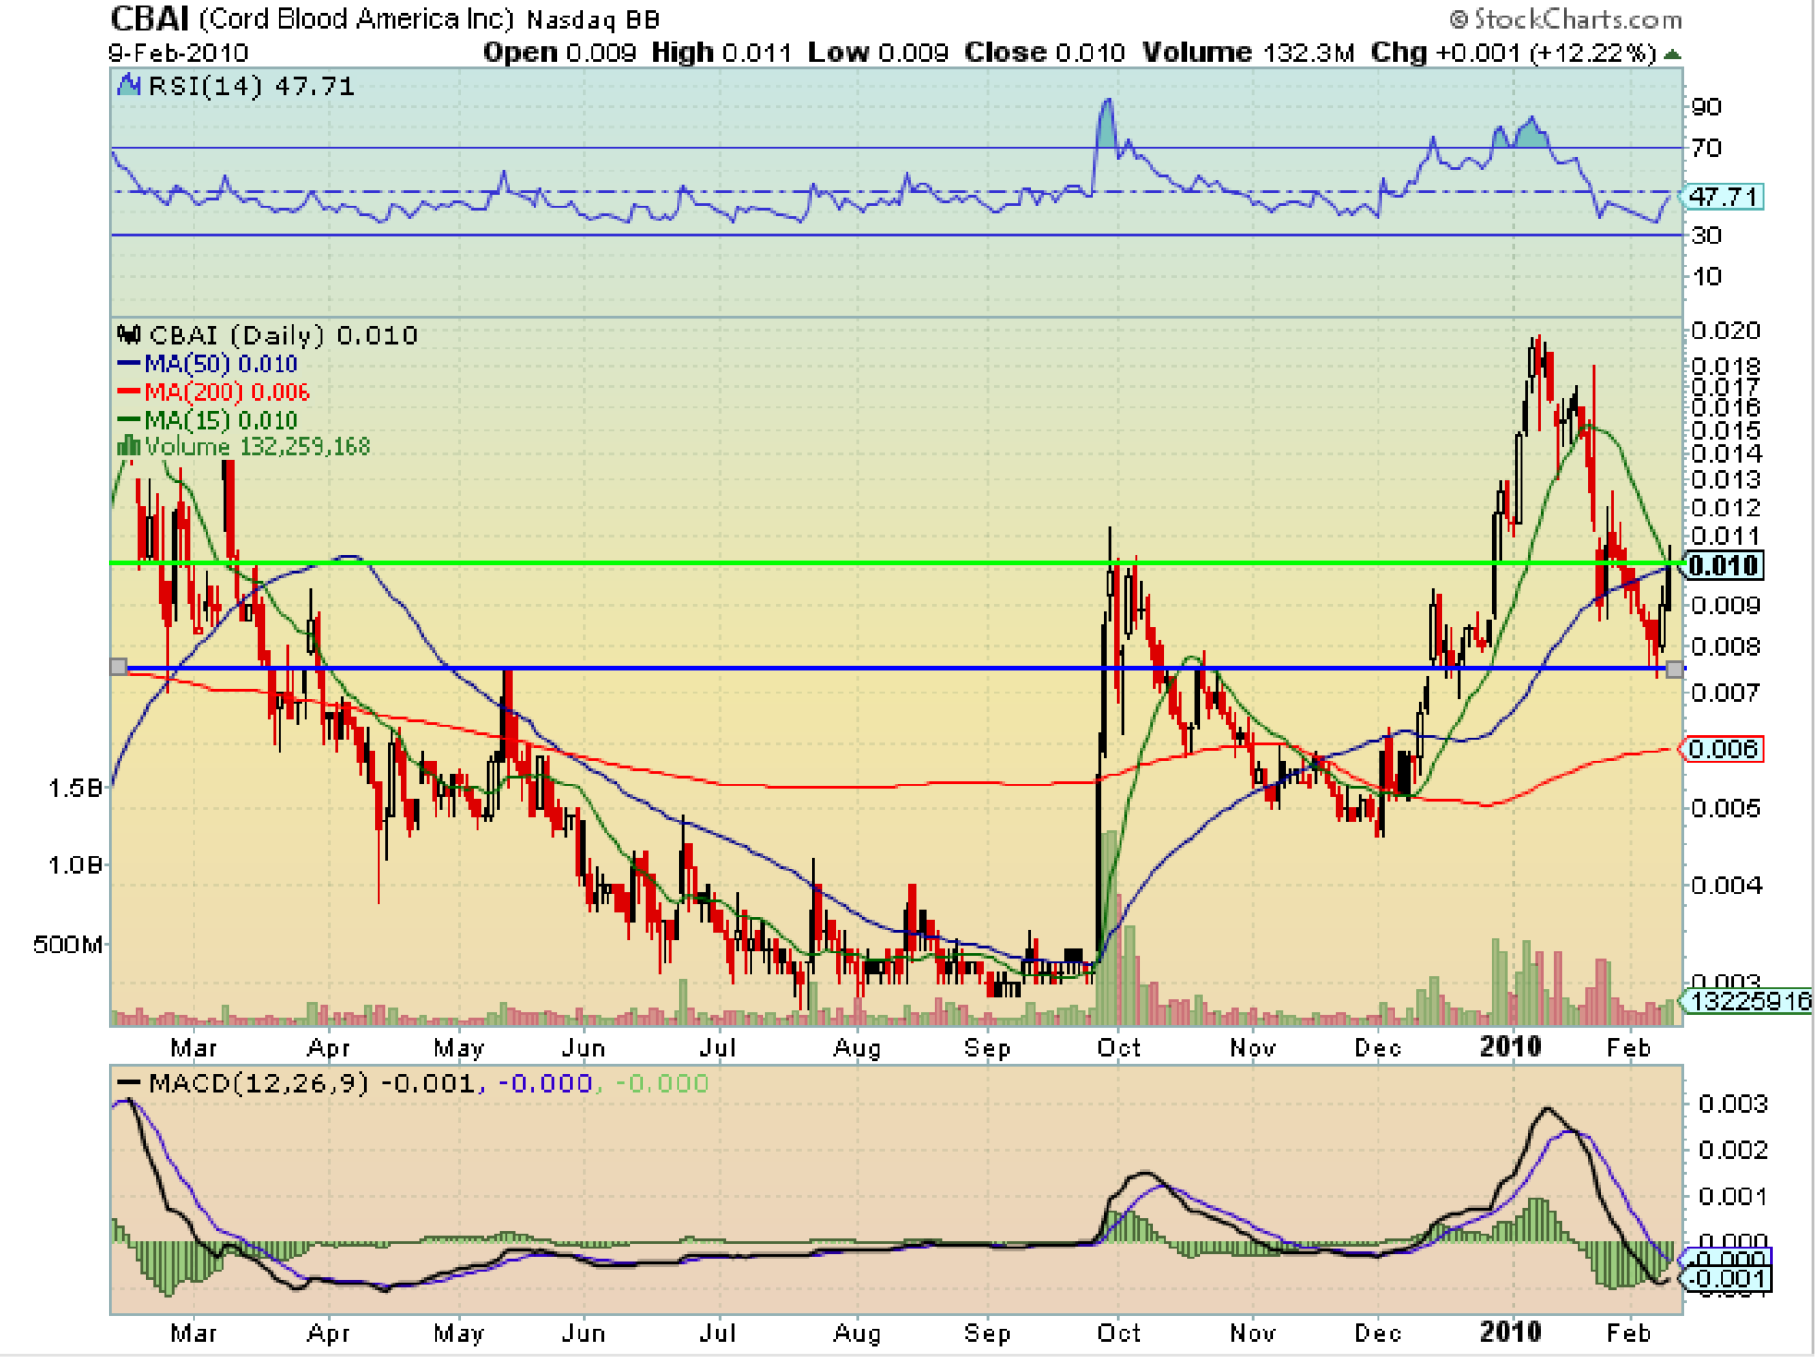This screenshot has height=1364, width=1819.
Task: Click left gray handle of blue line
Action: pyautogui.click(x=118, y=667)
